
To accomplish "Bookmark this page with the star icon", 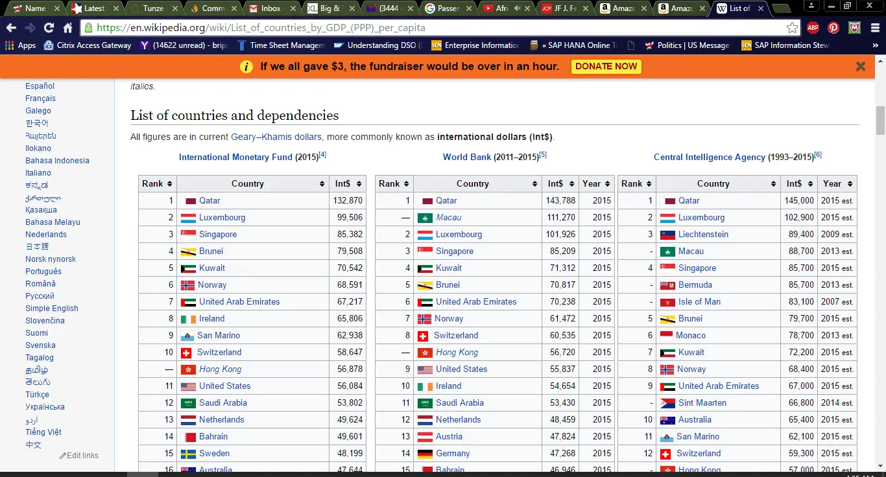I will 792,28.
